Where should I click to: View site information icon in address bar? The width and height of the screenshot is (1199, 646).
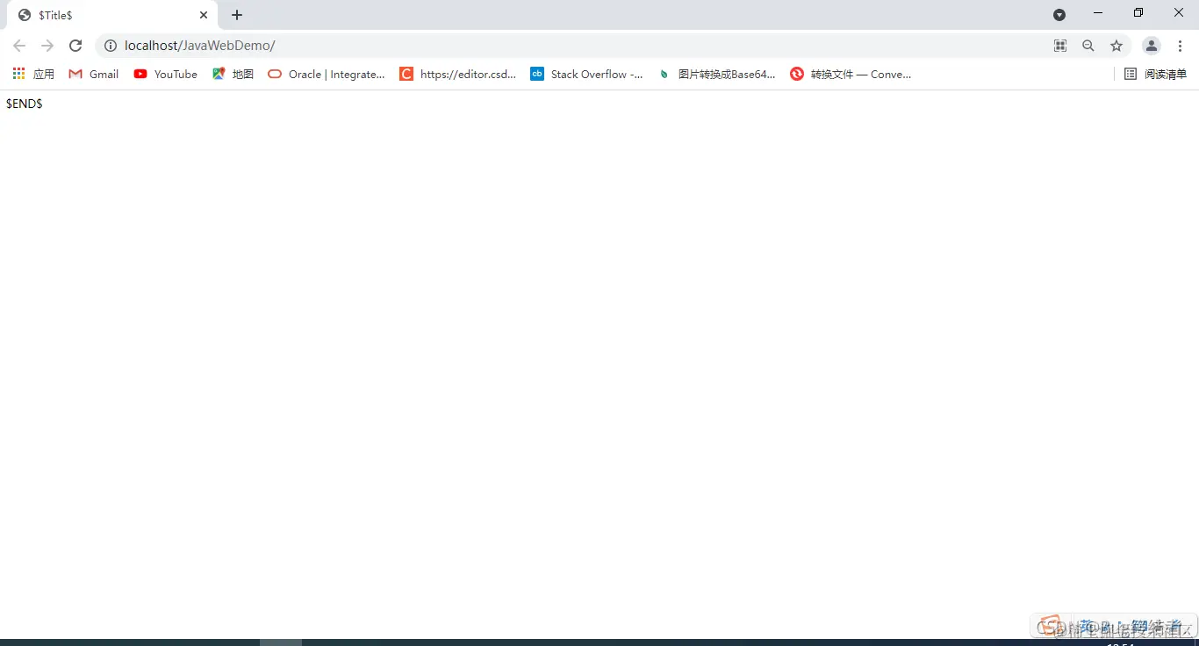pos(111,46)
